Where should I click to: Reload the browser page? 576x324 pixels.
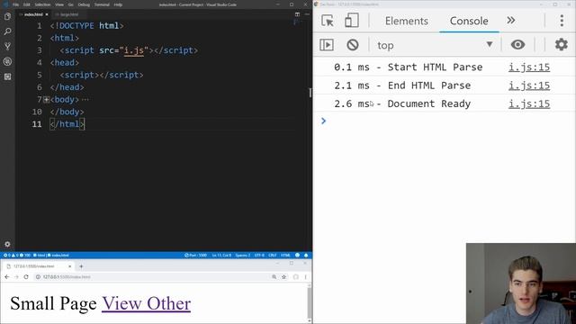coord(26,277)
